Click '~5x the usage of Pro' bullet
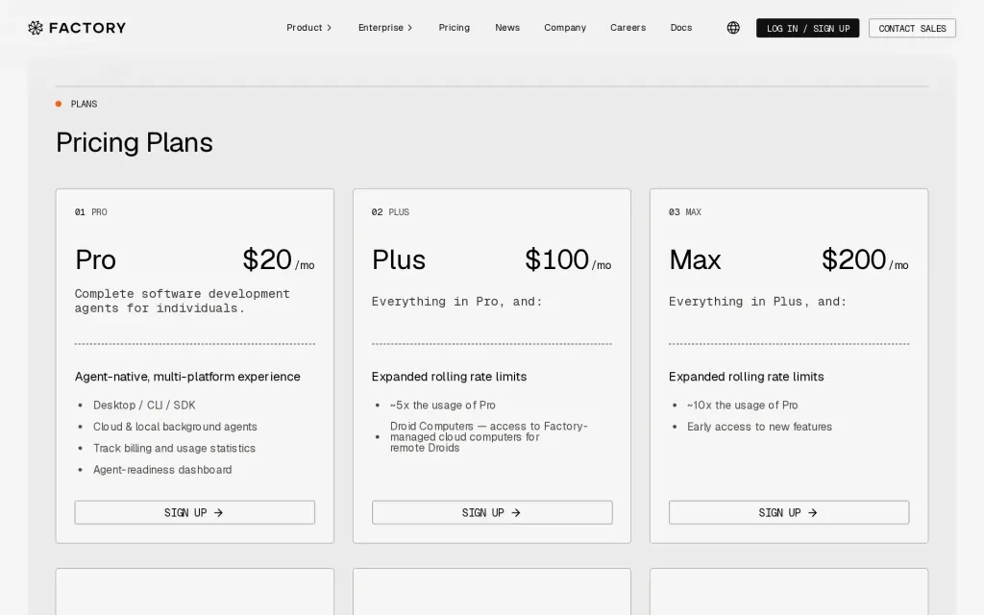984x615 pixels. (442, 406)
